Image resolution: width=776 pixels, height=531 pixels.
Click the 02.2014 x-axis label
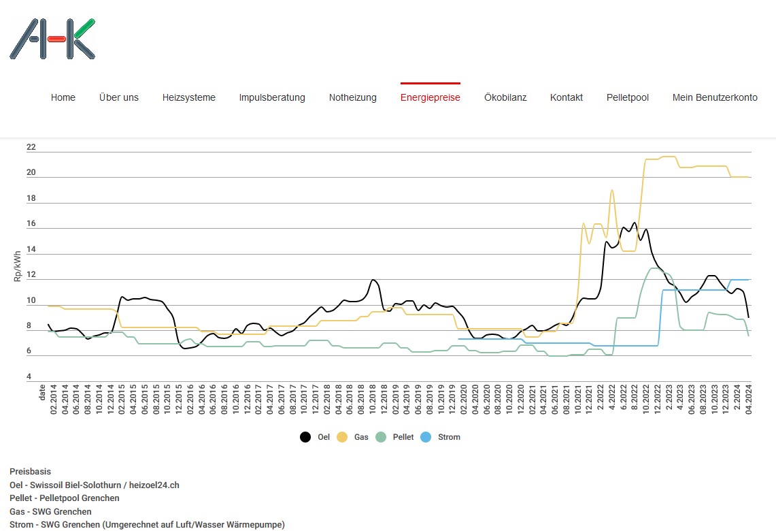click(x=54, y=399)
